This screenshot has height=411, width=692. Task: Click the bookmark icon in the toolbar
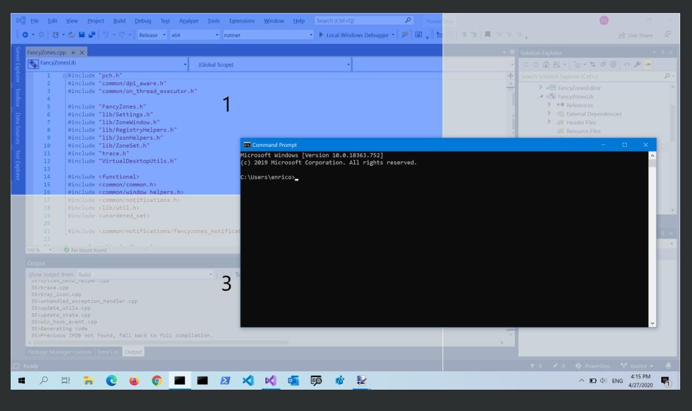click(x=487, y=35)
